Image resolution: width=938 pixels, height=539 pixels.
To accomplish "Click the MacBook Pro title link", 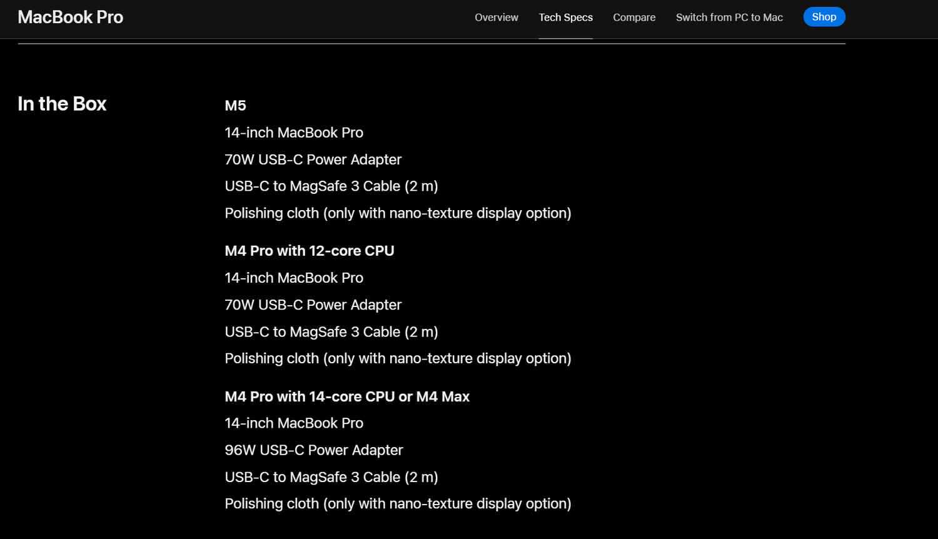I will 70,17.
